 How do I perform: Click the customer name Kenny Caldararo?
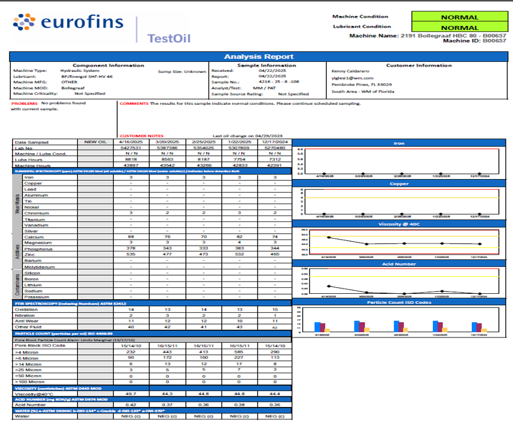click(350, 71)
